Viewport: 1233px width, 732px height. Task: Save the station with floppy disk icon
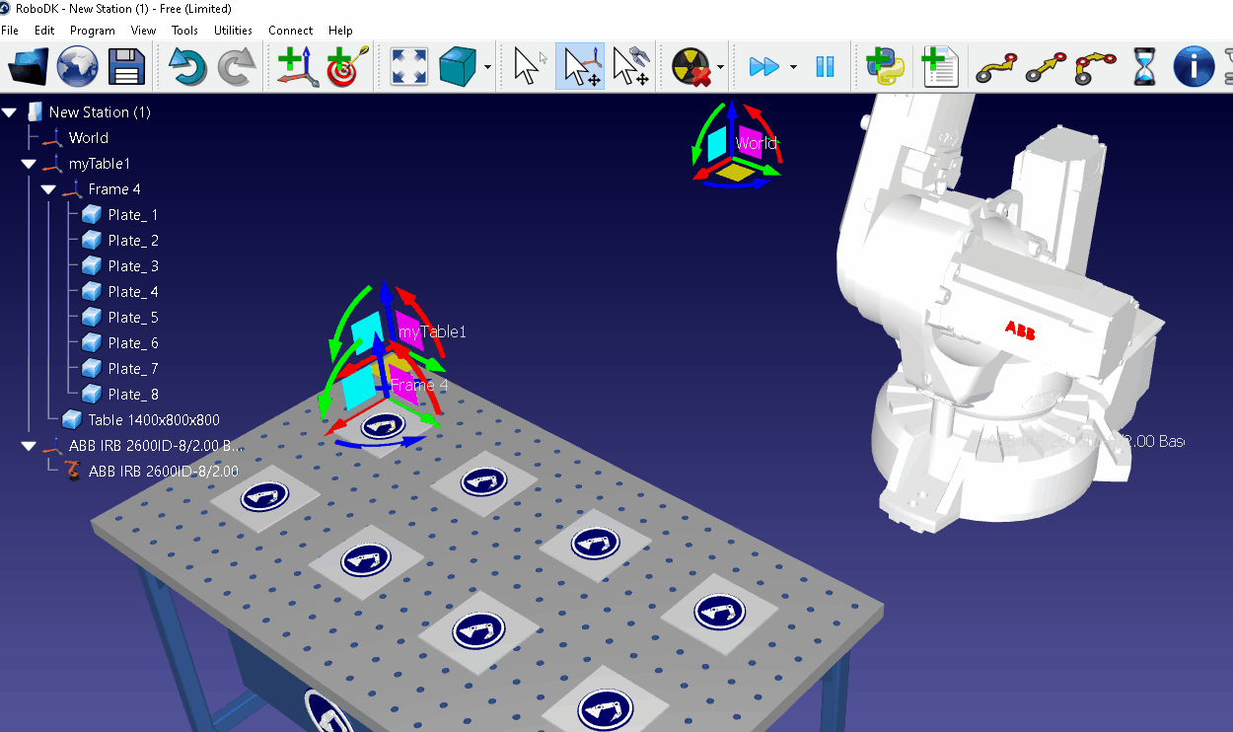[x=127, y=67]
